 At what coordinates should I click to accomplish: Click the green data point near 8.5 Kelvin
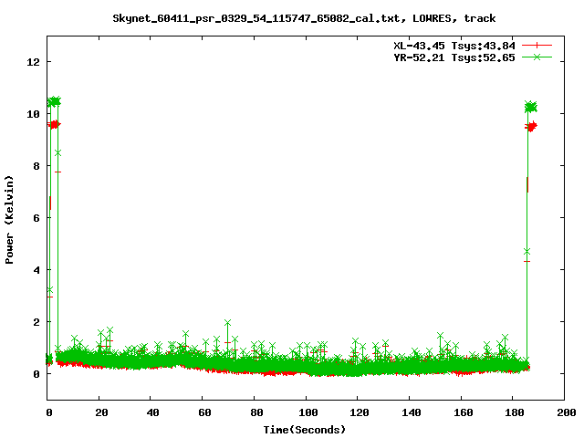click(57, 153)
